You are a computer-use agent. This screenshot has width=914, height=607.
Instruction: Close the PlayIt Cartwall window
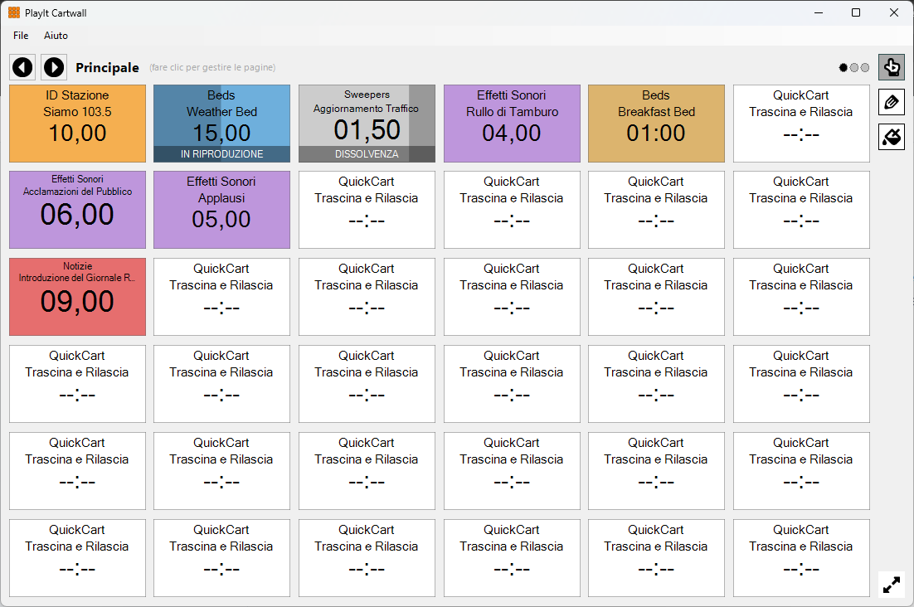893,12
